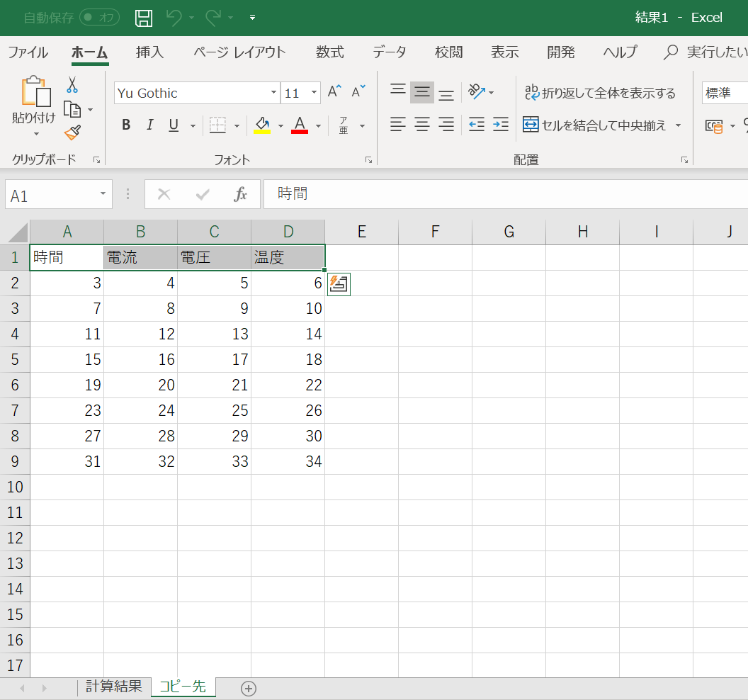The image size is (748, 700).
Task: Open the 配置 group dialog launcher
Action: point(684,160)
